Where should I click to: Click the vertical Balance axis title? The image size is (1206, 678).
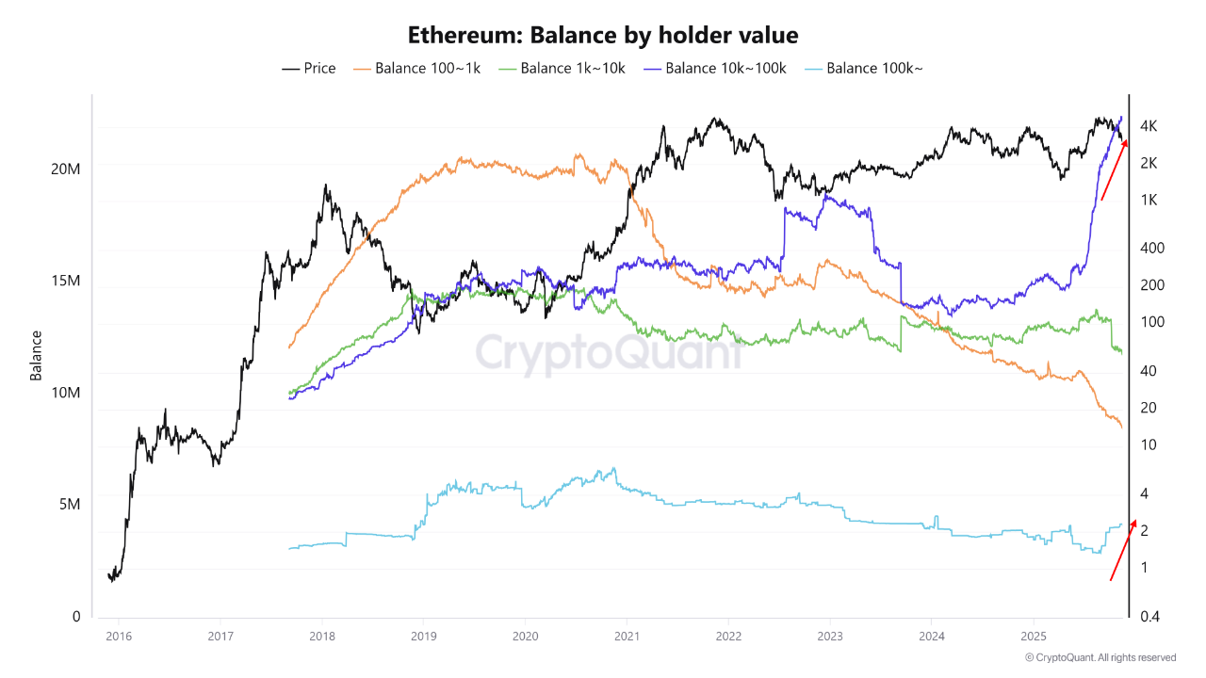[x=37, y=355]
